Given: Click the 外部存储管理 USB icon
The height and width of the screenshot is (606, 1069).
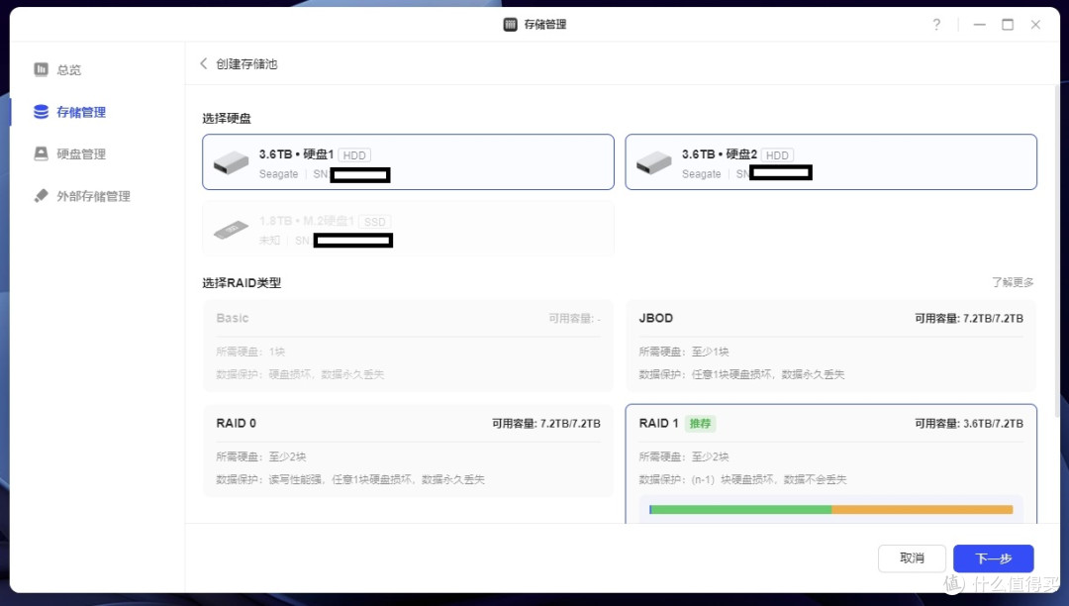Looking at the screenshot, I should coord(41,196).
